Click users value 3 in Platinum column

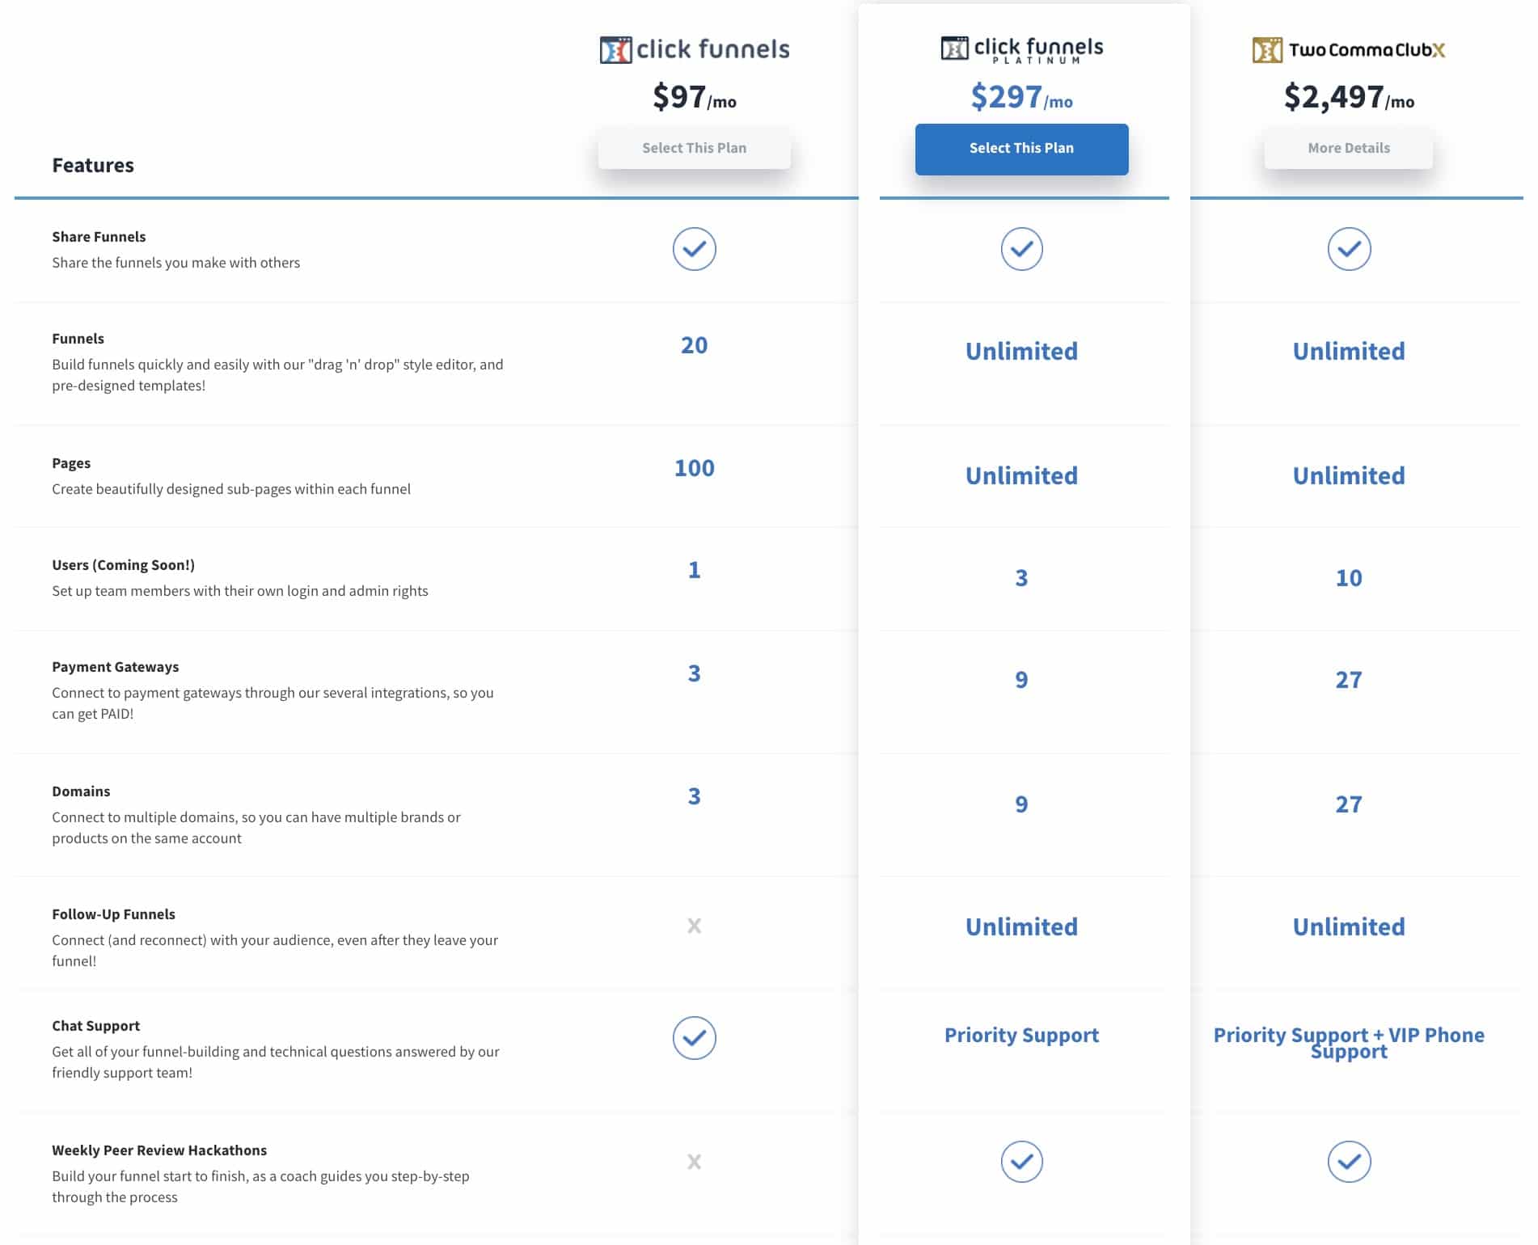click(x=1021, y=578)
